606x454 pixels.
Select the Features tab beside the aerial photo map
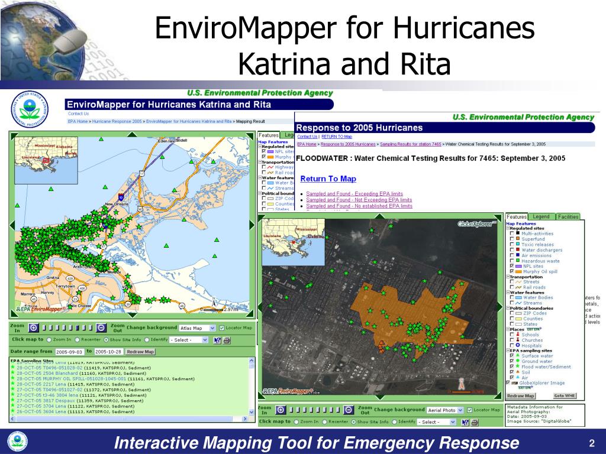click(517, 217)
